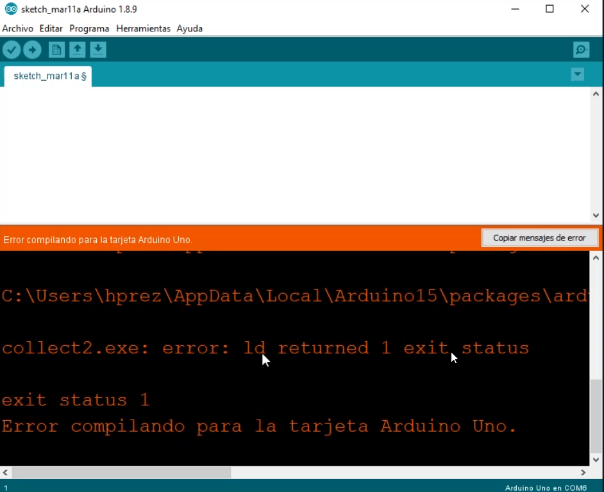604x492 pixels.
Task: Click the line number 1 in status bar
Action: 6,488
